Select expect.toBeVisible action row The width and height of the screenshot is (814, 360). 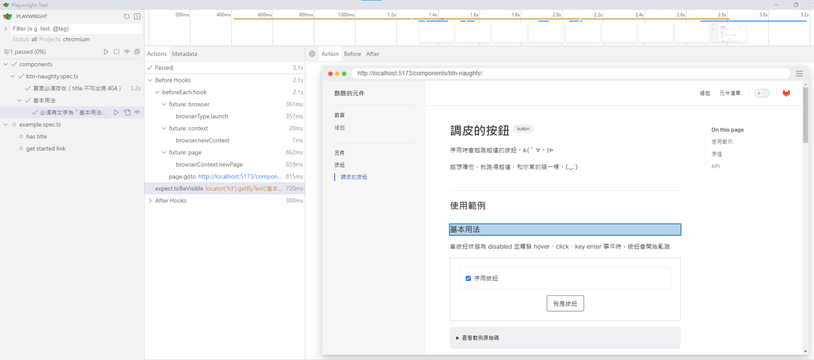(x=225, y=188)
